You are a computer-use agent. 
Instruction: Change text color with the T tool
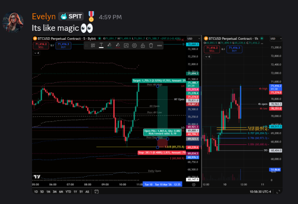[101, 45]
